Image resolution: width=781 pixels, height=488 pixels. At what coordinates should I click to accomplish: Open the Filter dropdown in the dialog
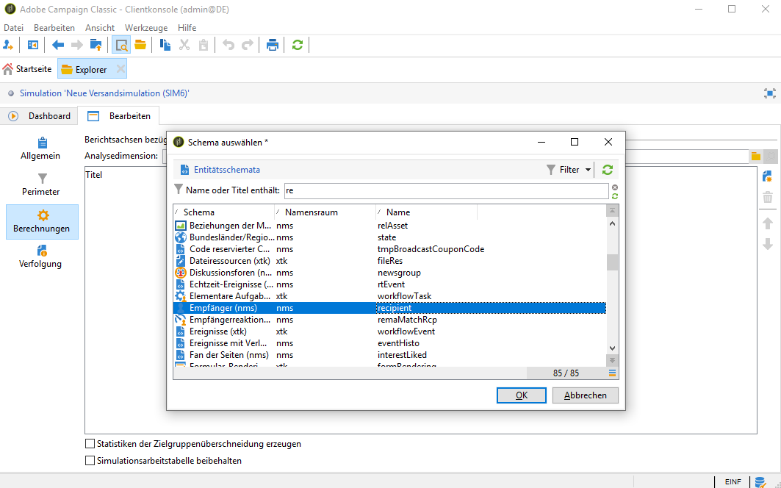[x=569, y=170]
